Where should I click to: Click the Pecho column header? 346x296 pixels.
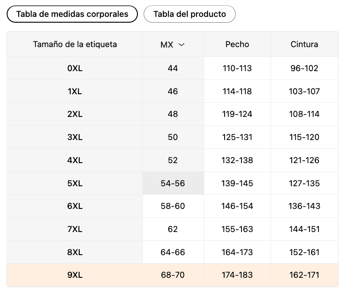pyautogui.click(x=237, y=44)
